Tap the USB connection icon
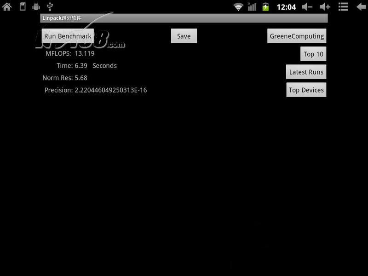This screenshot has height=276, width=368. [50, 6]
